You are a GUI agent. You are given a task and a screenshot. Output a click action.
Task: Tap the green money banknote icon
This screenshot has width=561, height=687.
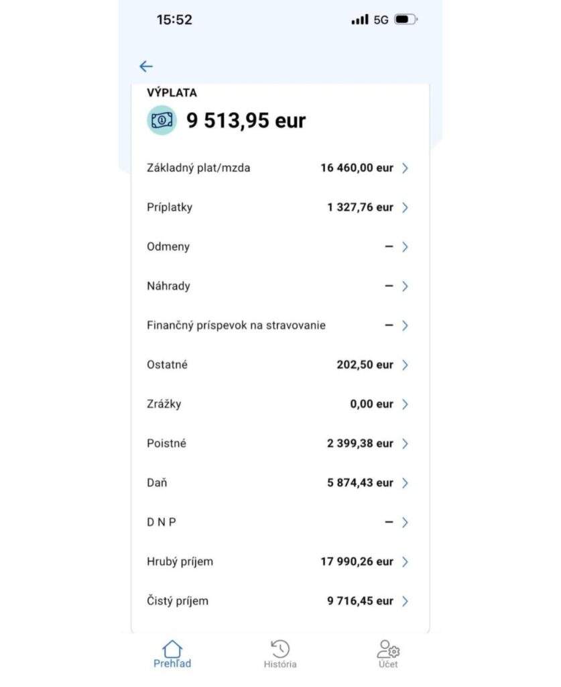pos(162,120)
